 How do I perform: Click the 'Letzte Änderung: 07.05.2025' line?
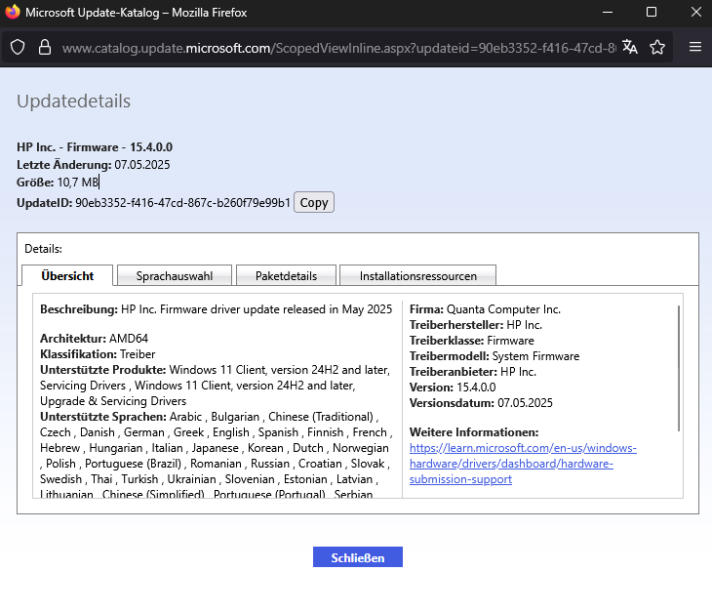[93, 165]
